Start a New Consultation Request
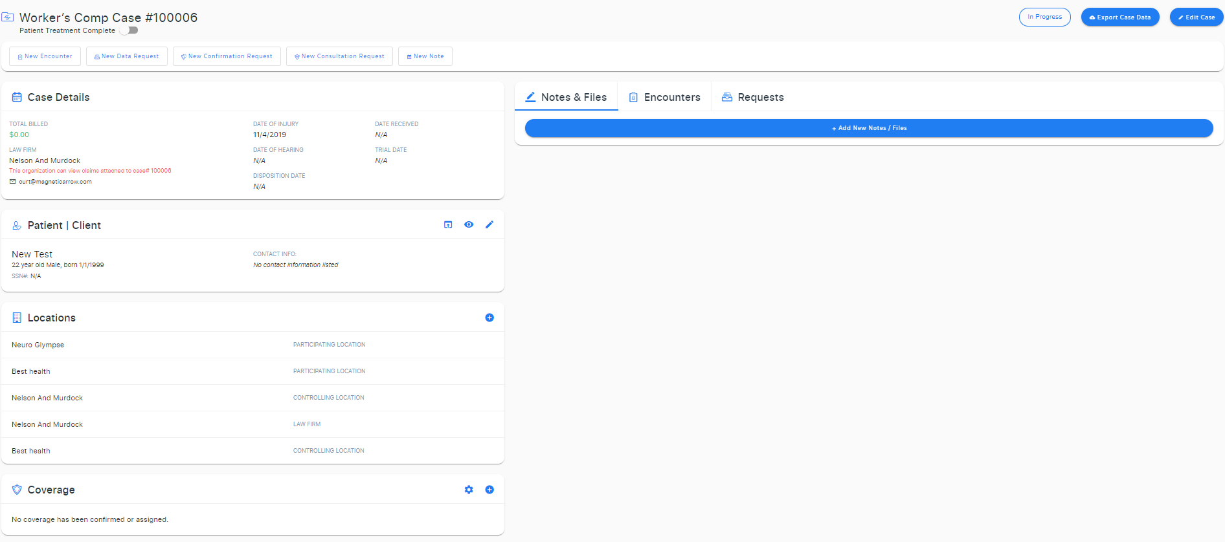 click(339, 56)
